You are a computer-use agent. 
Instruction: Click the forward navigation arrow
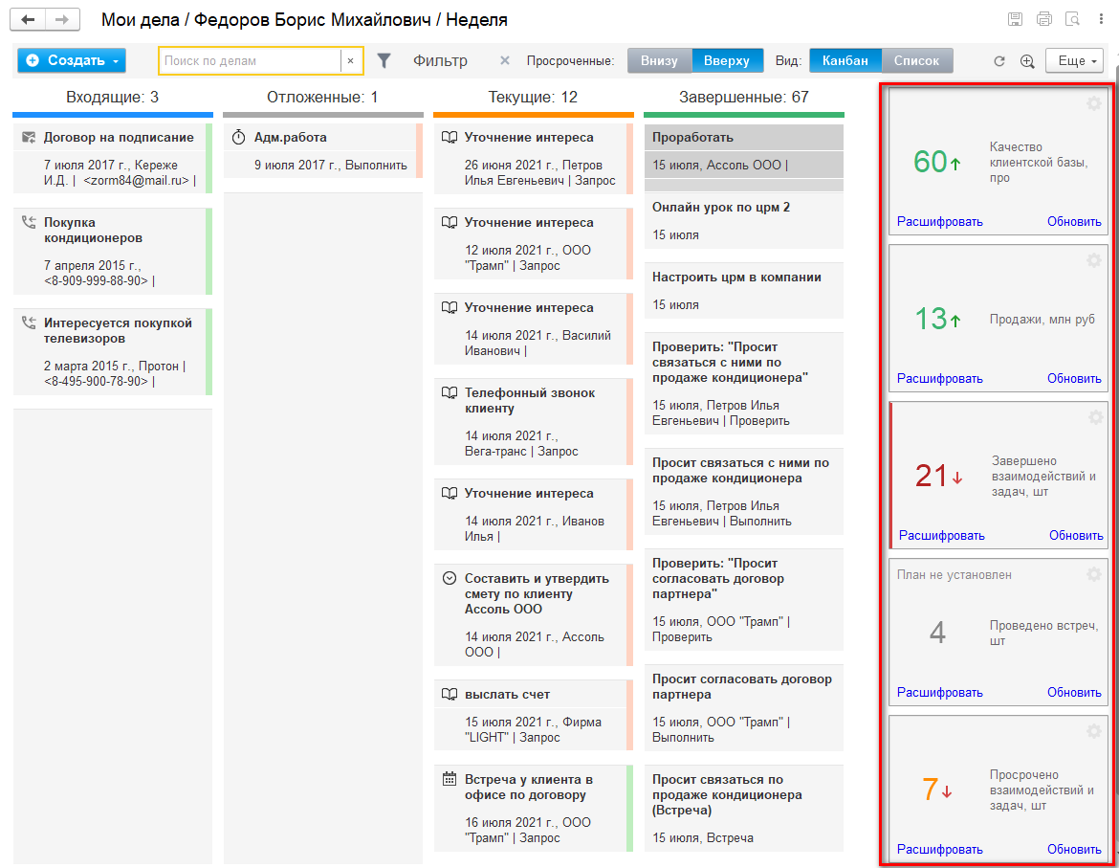click(x=62, y=19)
